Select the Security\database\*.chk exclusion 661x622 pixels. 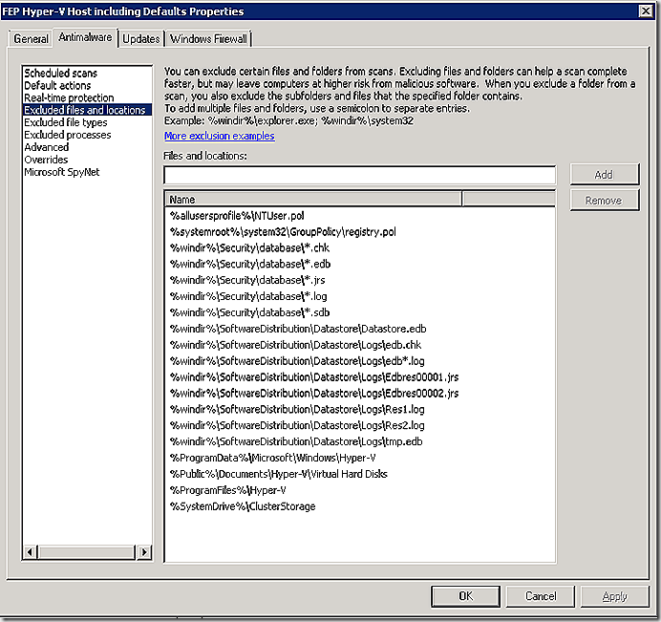pos(249,248)
